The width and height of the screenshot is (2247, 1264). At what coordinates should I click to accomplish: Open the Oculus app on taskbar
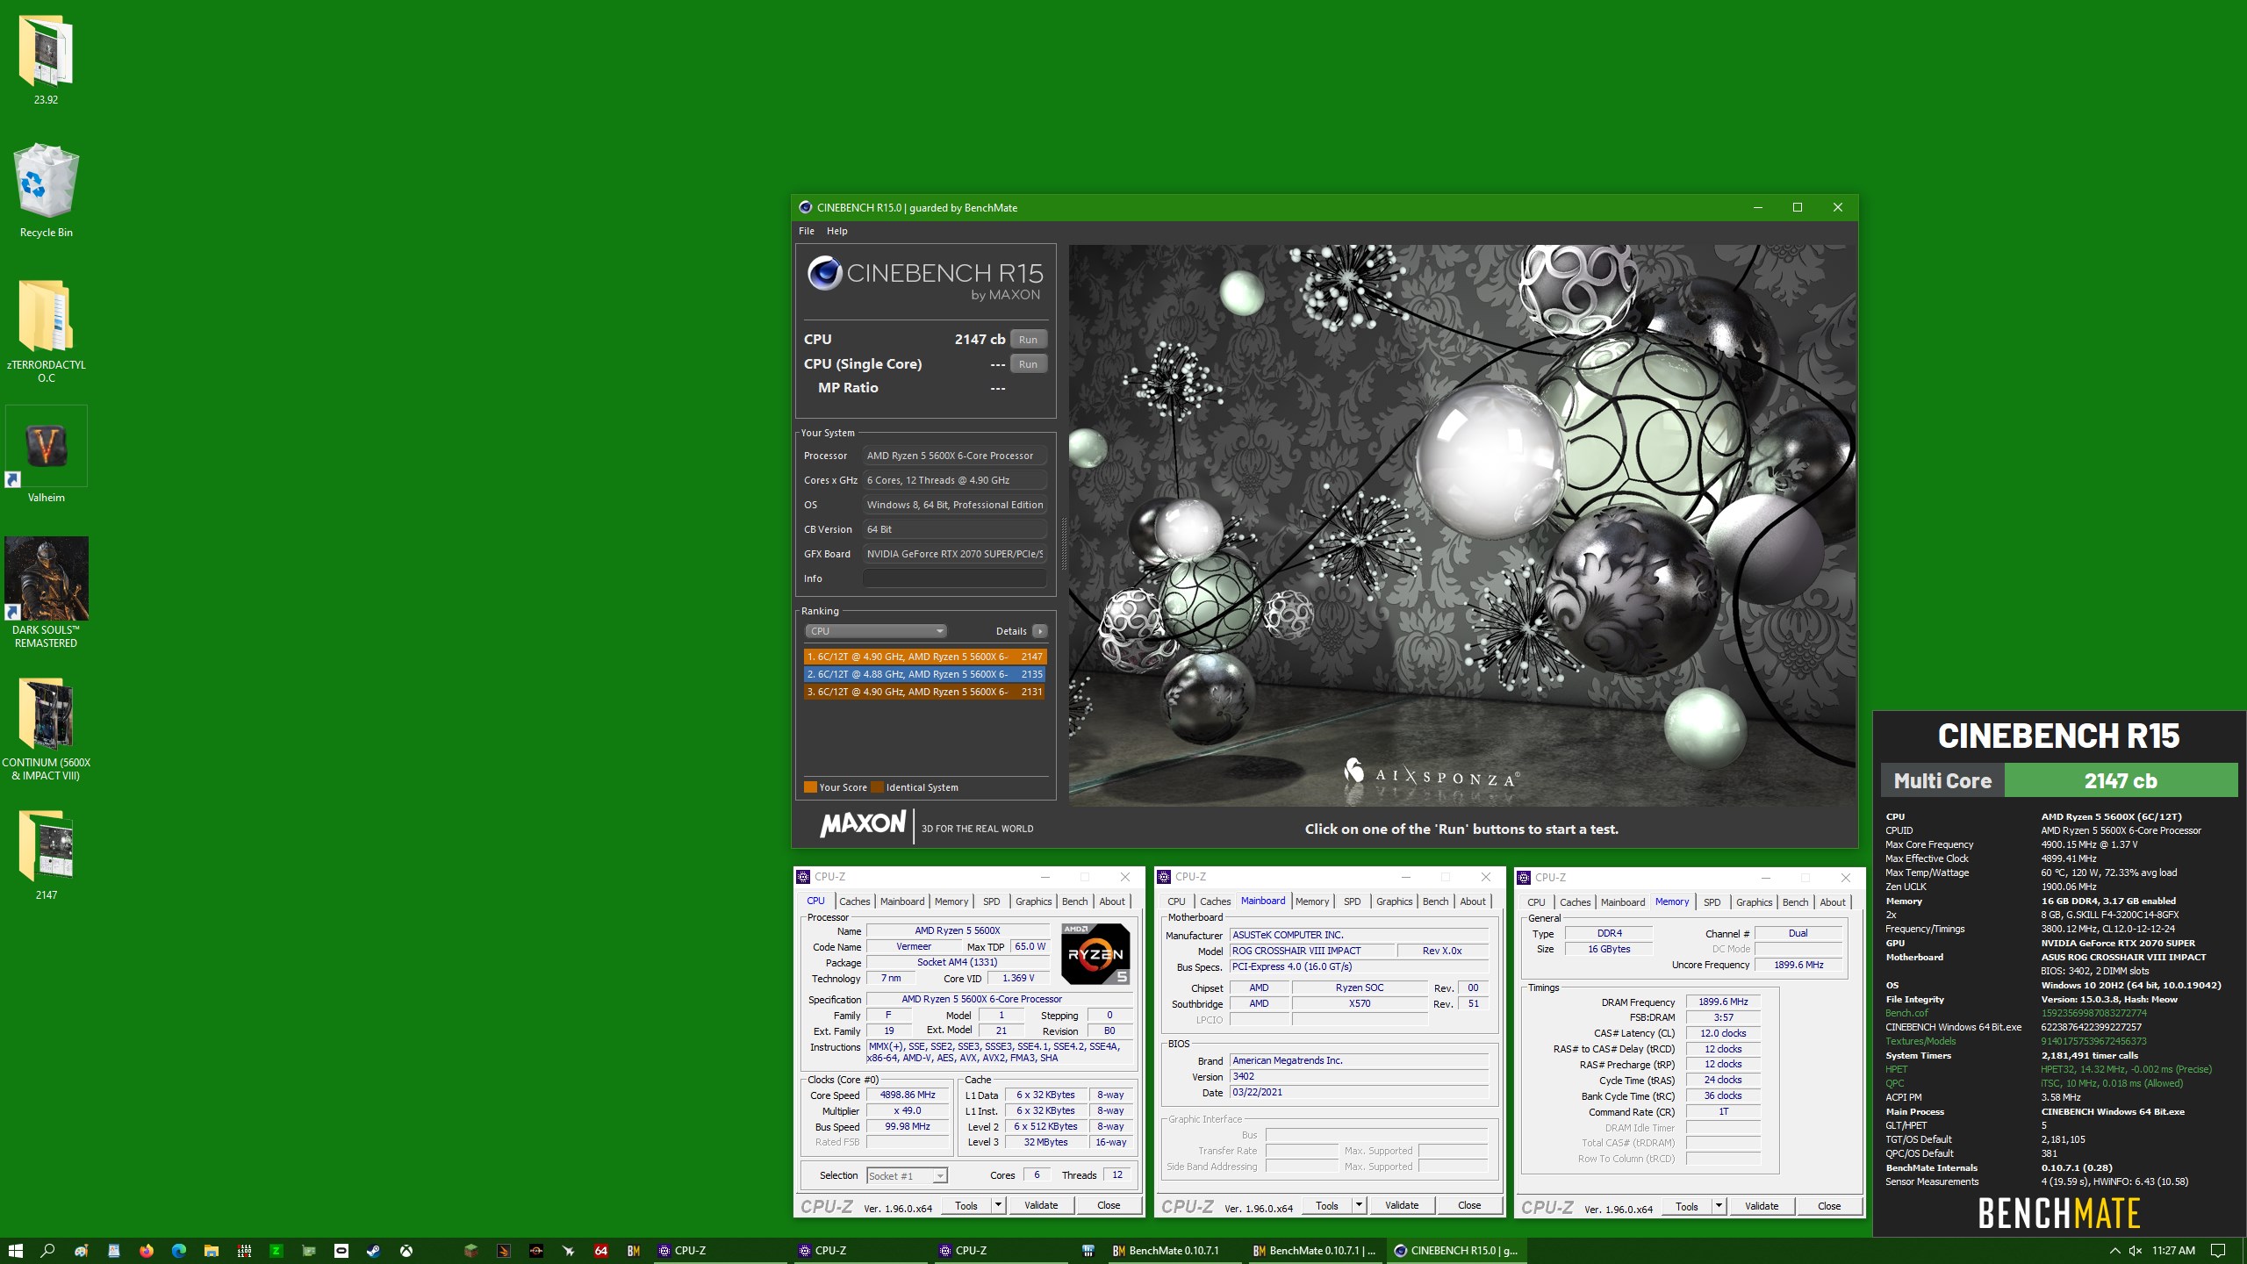coord(341,1251)
